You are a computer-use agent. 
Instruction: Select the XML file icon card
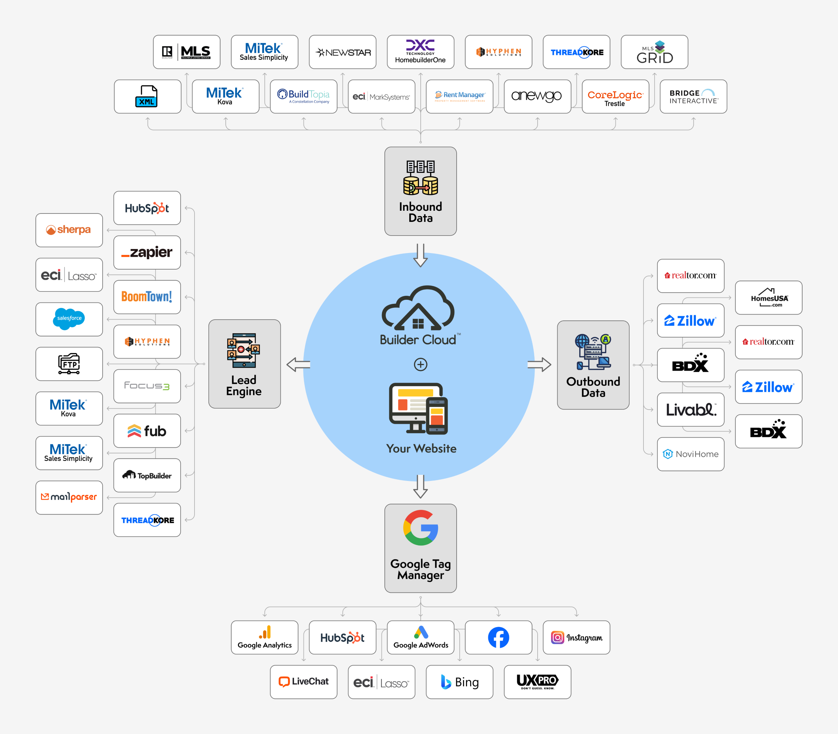click(x=148, y=97)
